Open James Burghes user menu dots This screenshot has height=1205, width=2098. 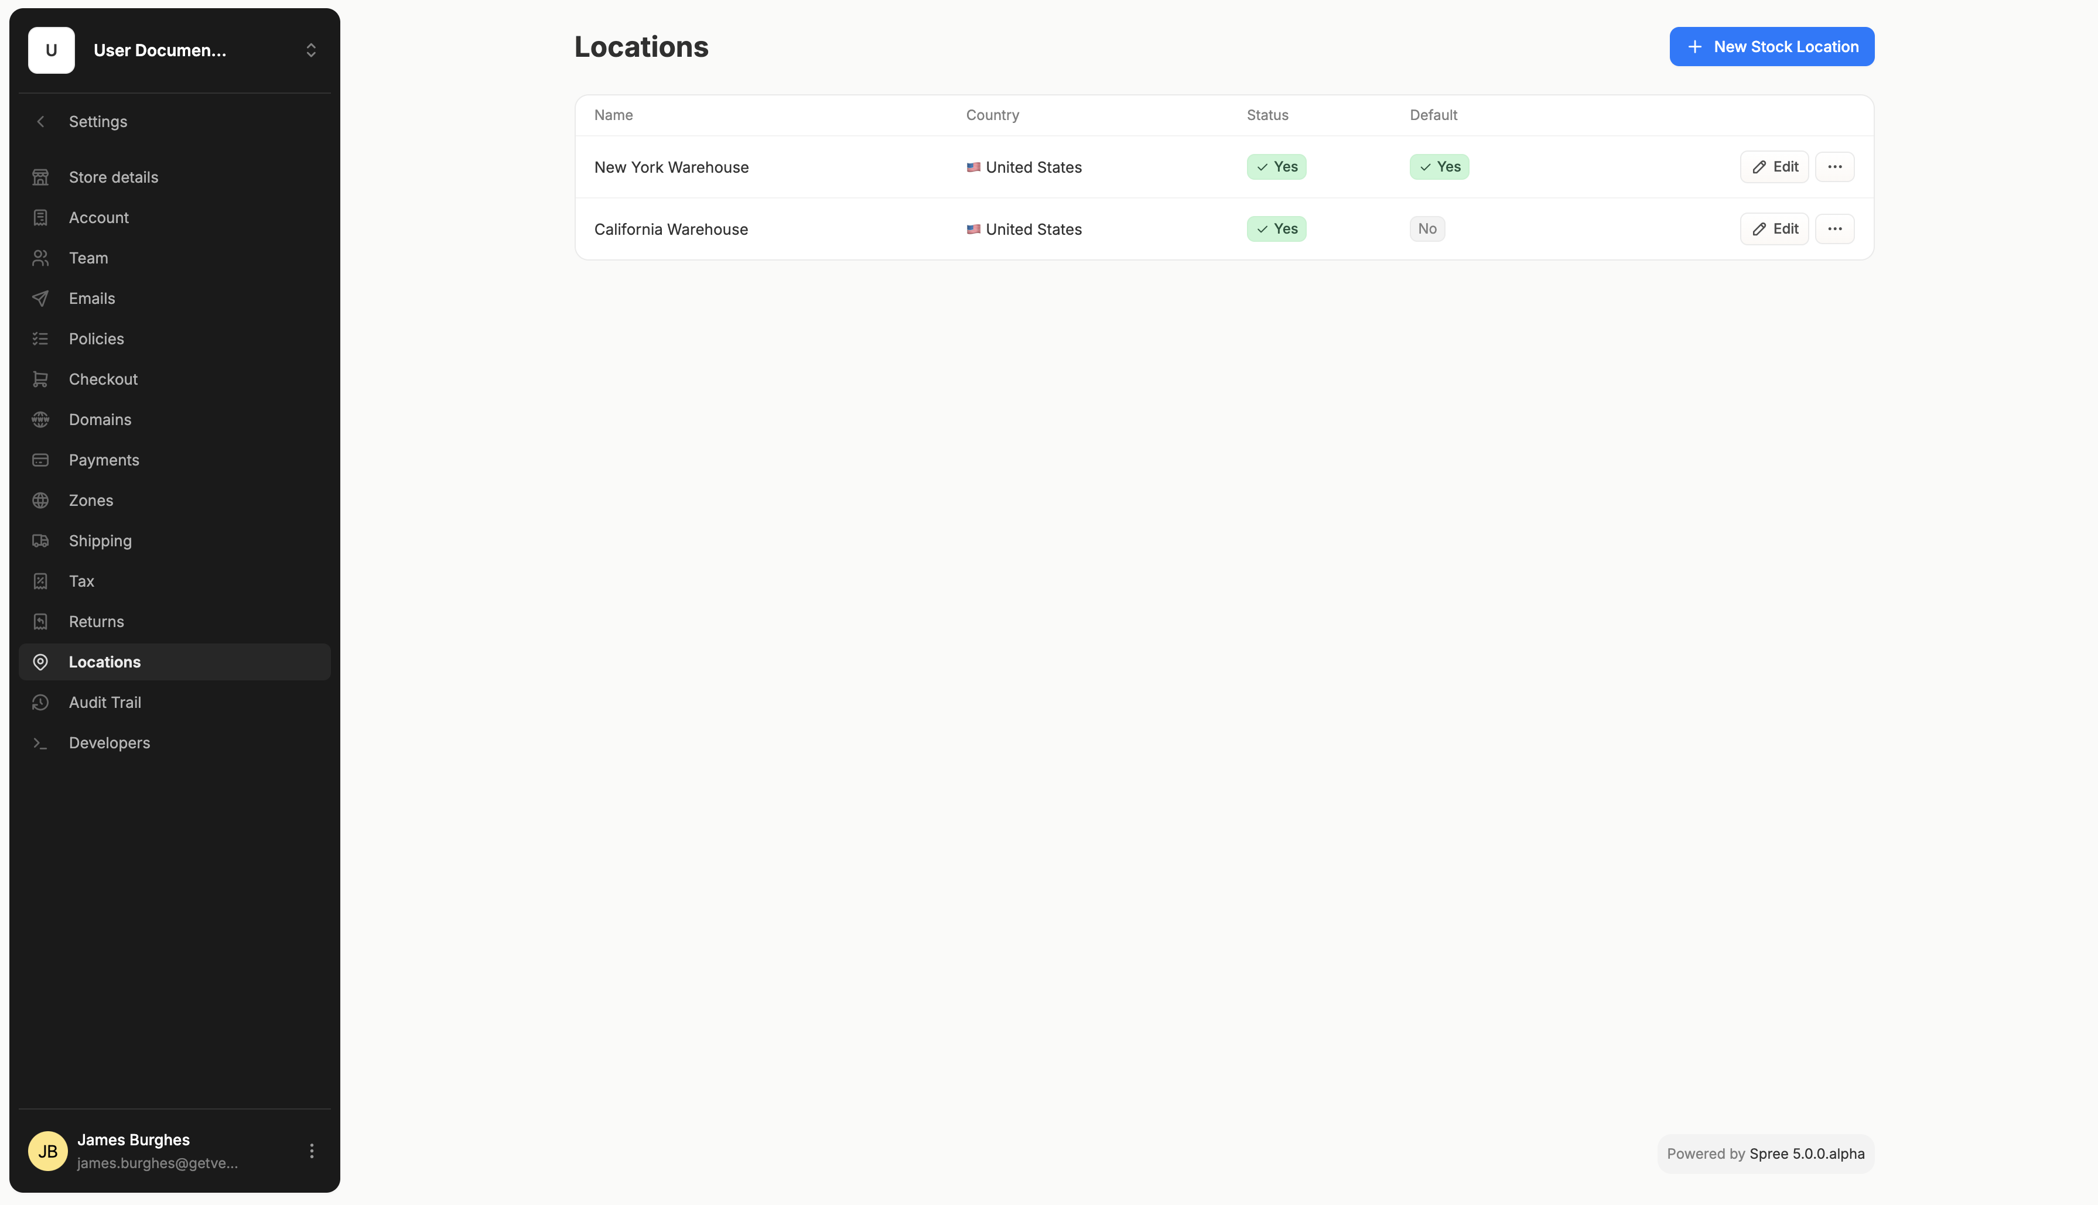coord(311,1151)
